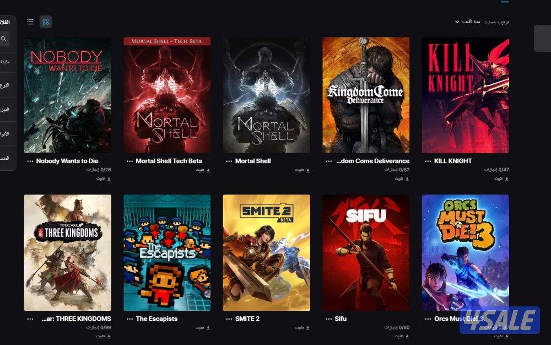The image size is (551, 345).
Task: Click the Mortal Shell game title
Action: (x=253, y=161)
